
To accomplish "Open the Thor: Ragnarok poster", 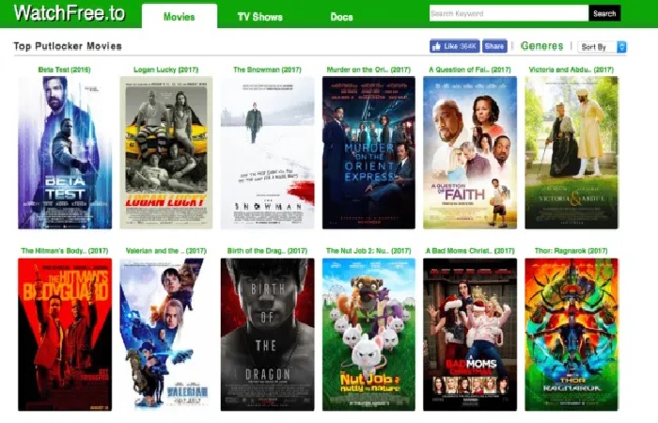I will coord(572,335).
